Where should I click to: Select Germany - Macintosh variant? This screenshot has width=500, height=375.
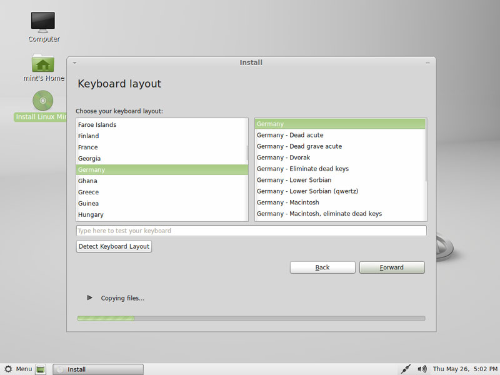340,202
